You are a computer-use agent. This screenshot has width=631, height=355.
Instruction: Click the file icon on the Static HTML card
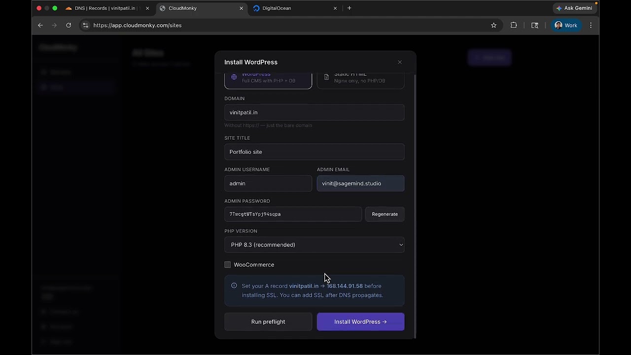click(326, 77)
